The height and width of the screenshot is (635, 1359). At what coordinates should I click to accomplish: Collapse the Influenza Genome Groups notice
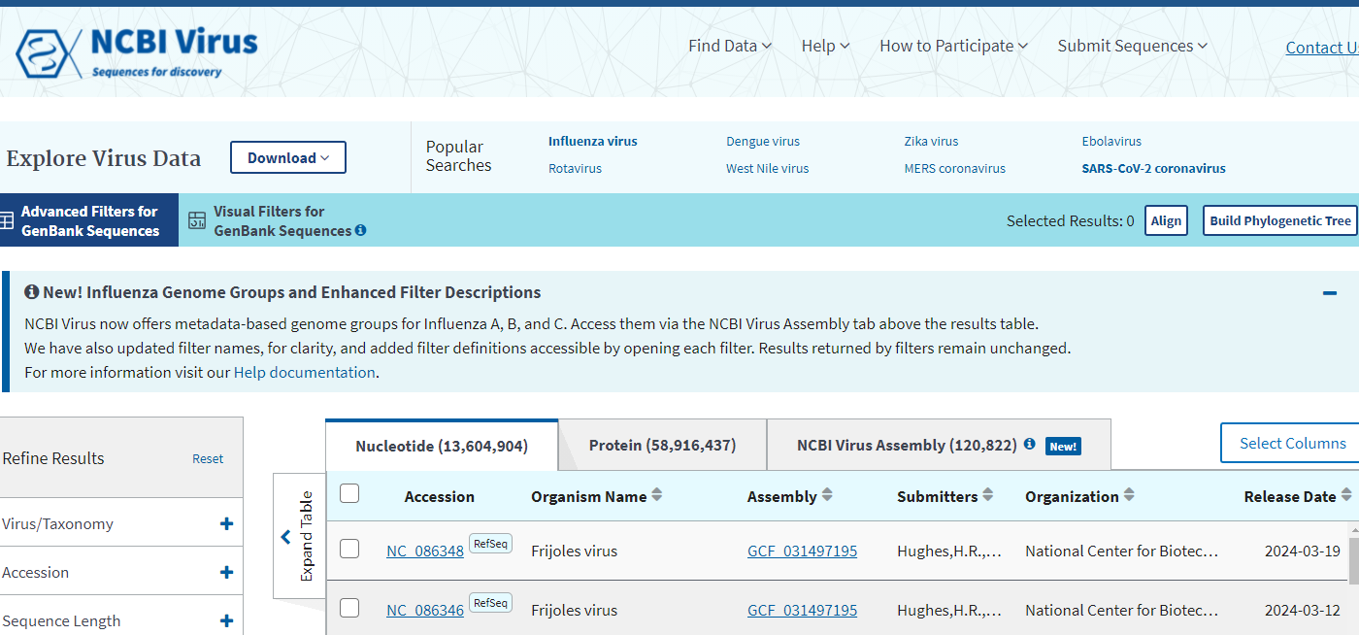(1330, 292)
